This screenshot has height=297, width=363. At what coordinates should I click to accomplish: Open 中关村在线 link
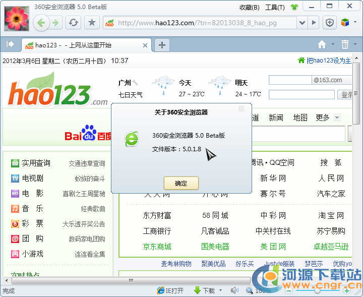[273, 231]
